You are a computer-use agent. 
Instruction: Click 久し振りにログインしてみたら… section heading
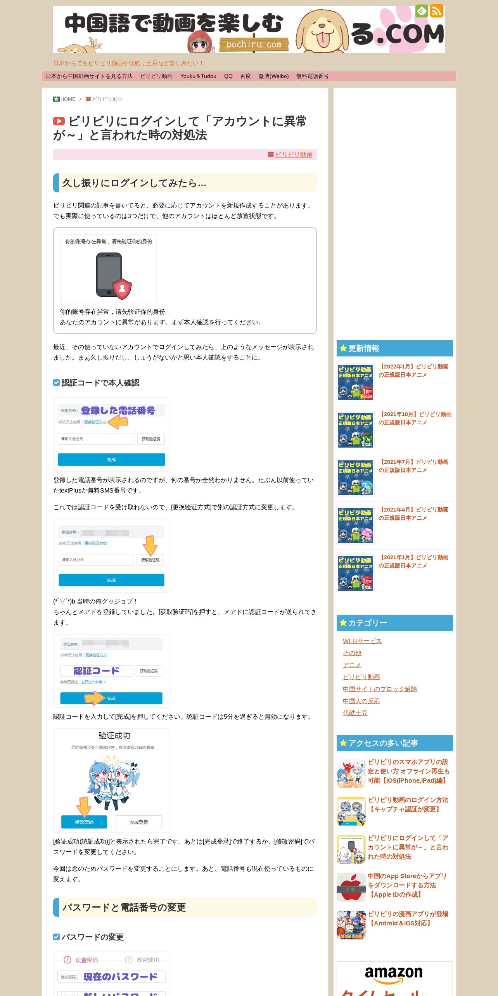185,183
